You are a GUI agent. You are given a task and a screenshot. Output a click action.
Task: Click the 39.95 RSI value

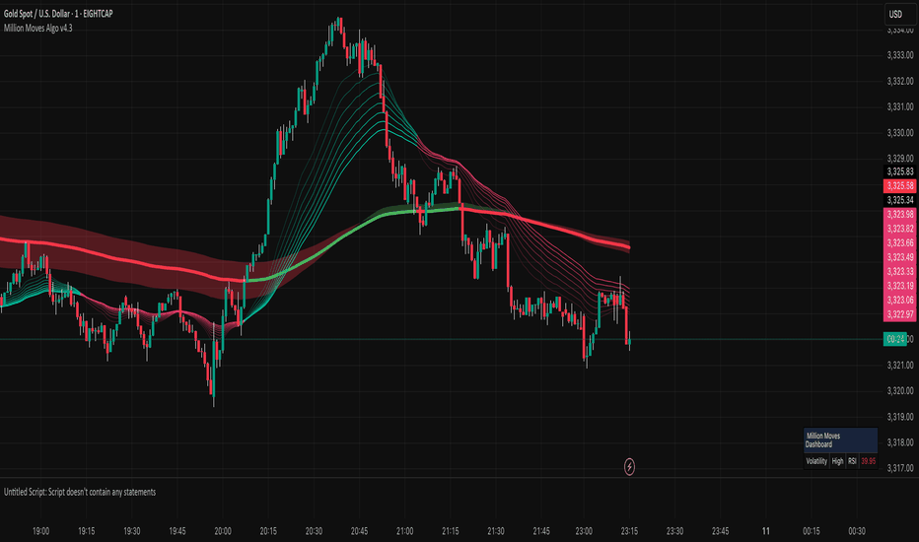869,461
